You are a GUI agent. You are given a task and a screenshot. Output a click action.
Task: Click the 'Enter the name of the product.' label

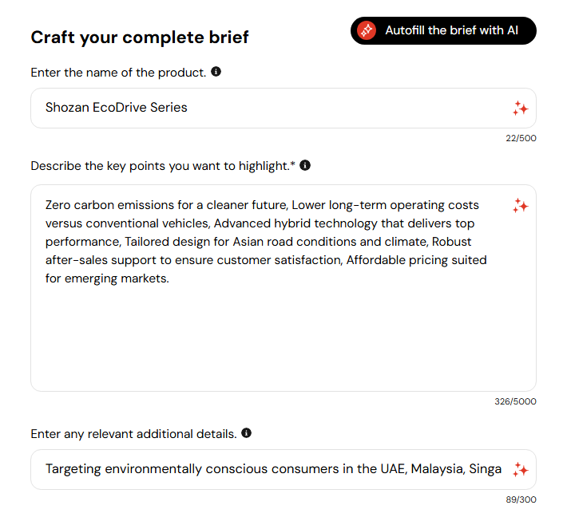(x=118, y=73)
